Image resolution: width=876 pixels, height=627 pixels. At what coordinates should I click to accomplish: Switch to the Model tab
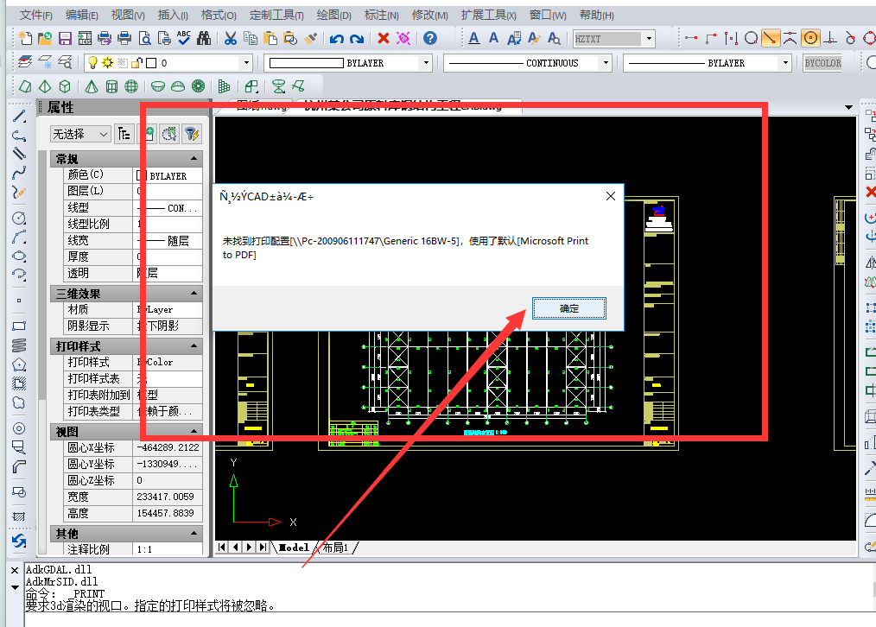tap(294, 548)
